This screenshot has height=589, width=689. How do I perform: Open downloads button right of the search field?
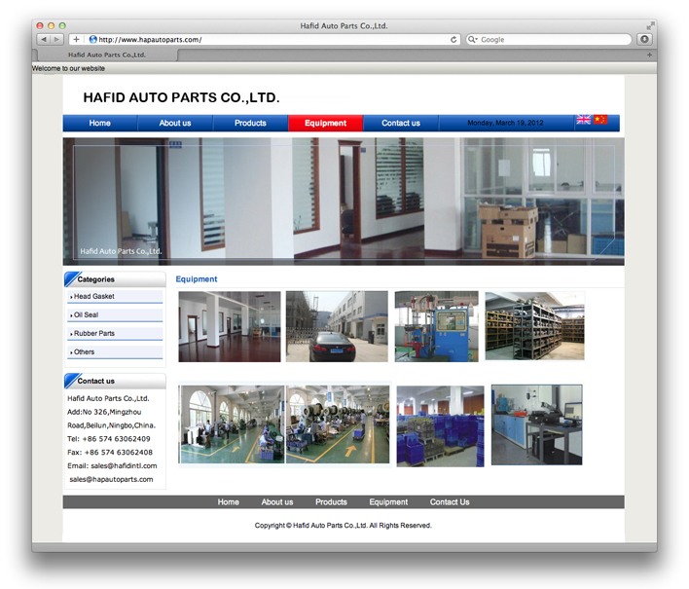644,40
